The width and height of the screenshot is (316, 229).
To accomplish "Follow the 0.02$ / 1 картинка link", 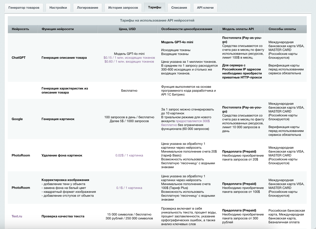I will click(x=129, y=155).
